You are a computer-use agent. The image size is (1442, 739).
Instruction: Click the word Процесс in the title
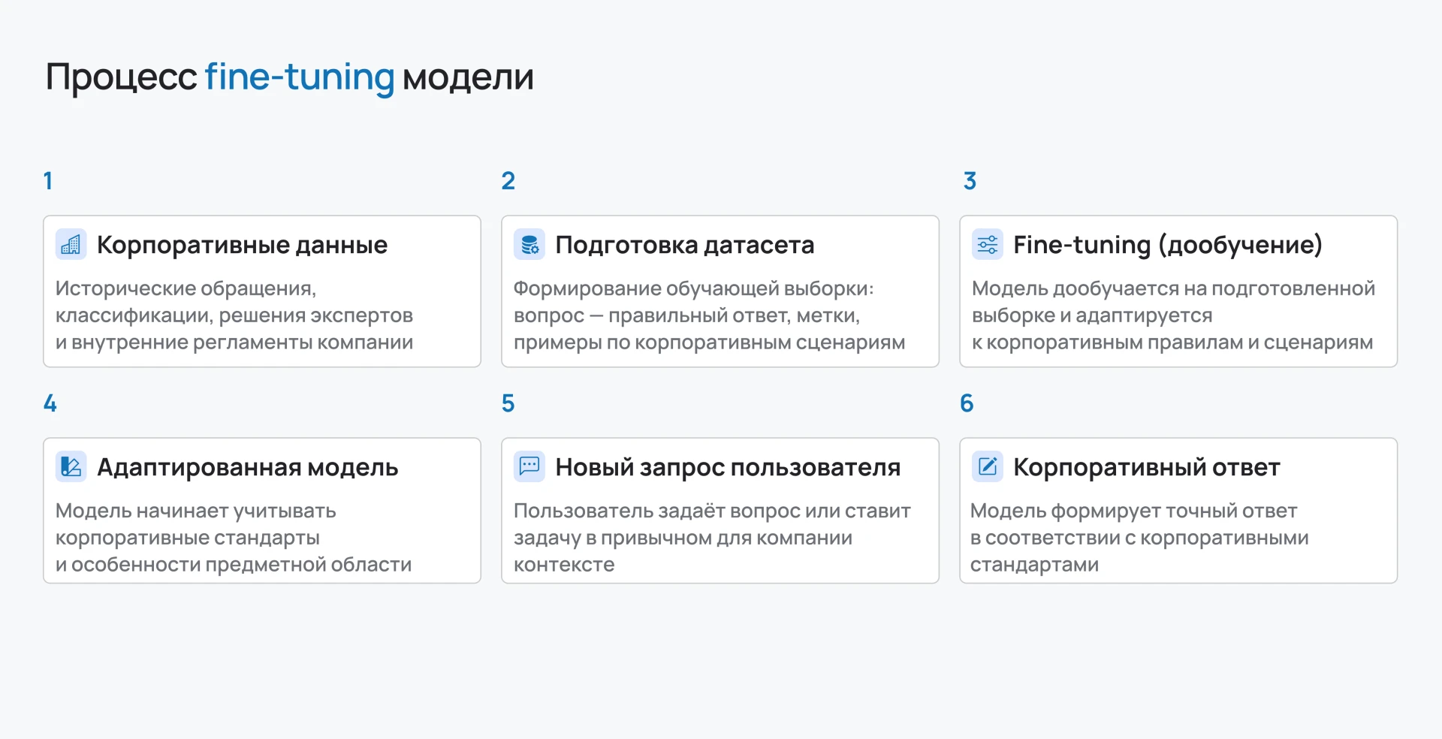(x=121, y=77)
